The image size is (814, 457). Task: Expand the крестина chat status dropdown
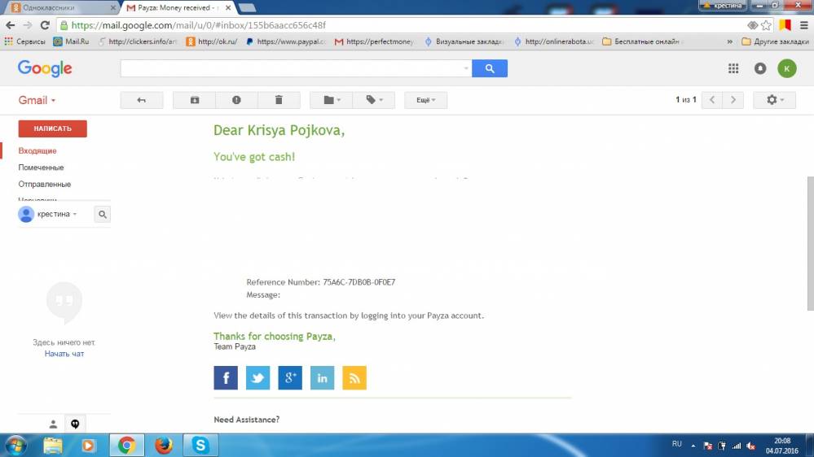[56, 214]
